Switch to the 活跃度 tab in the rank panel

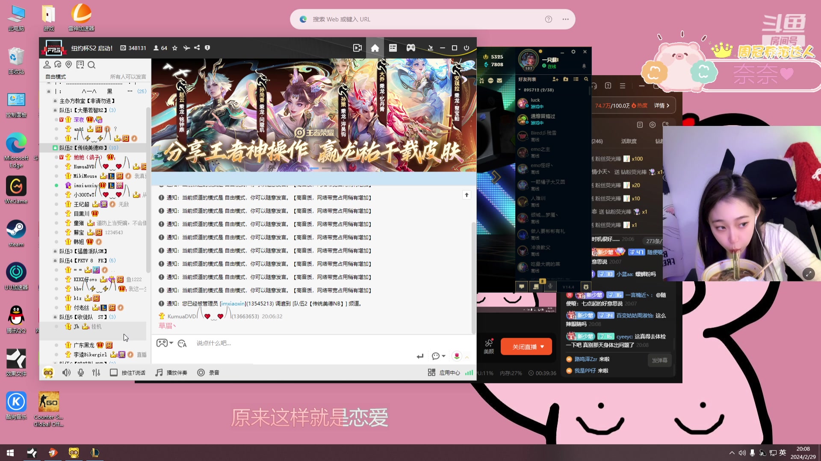tap(629, 141)
